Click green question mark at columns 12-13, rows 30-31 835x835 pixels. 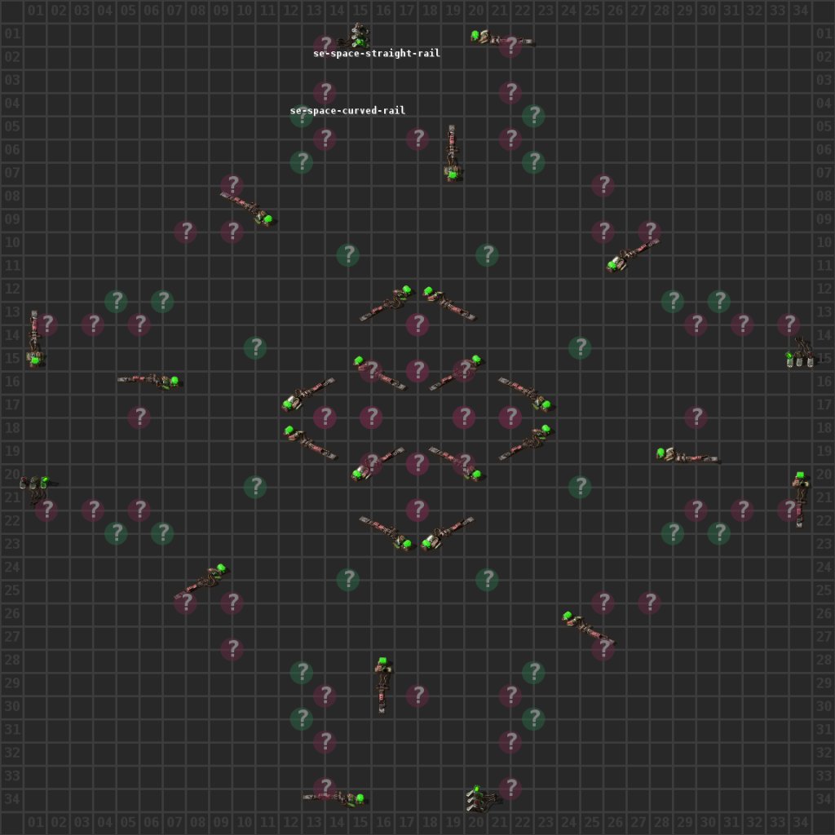[302, 718]
